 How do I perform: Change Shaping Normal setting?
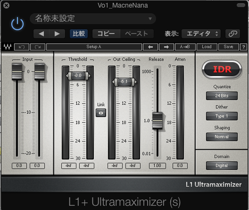(222, 137)
